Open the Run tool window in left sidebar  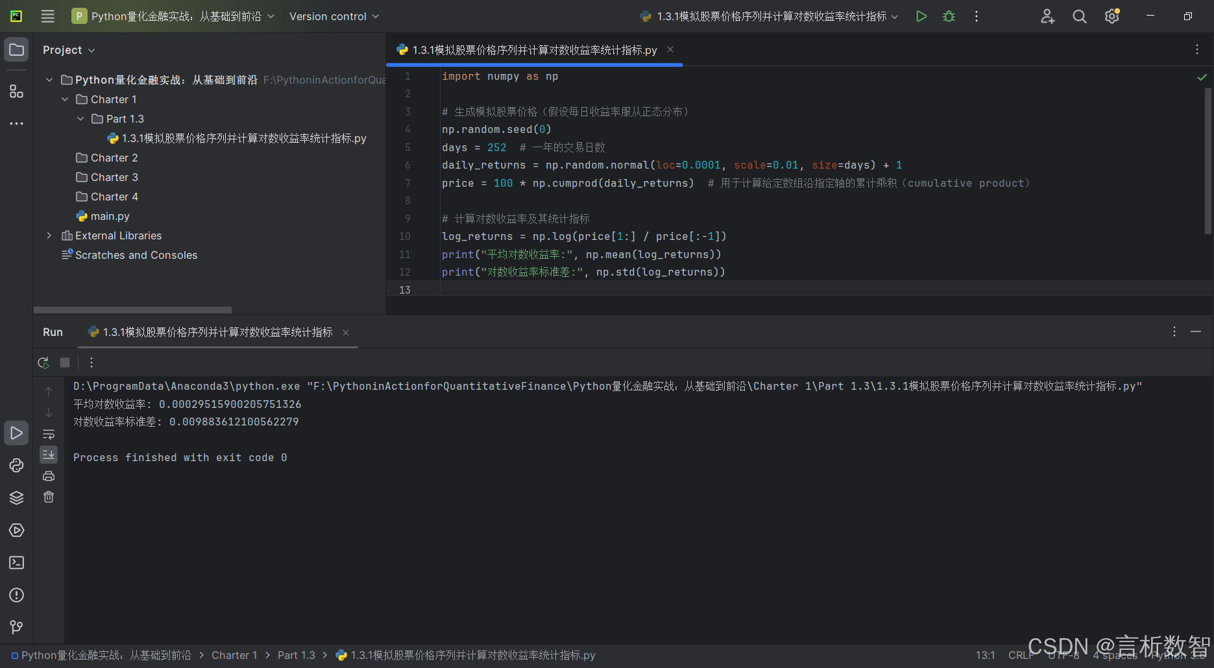pyautogui.click(x=16, y=433)
